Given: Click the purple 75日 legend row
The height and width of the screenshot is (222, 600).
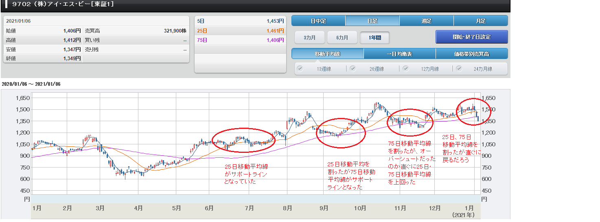Looking at the screenshot, I should coord(240,40).
